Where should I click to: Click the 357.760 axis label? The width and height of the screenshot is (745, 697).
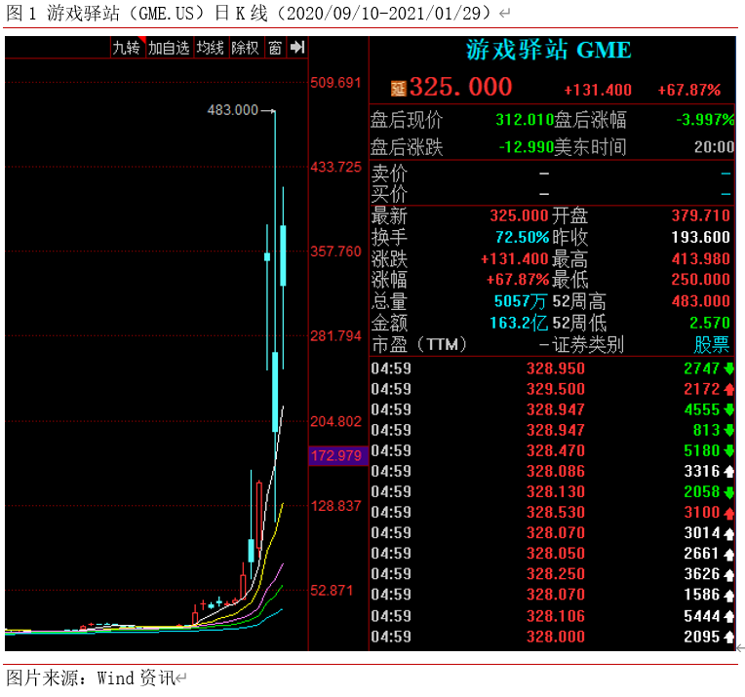click(x=335, y=252)
